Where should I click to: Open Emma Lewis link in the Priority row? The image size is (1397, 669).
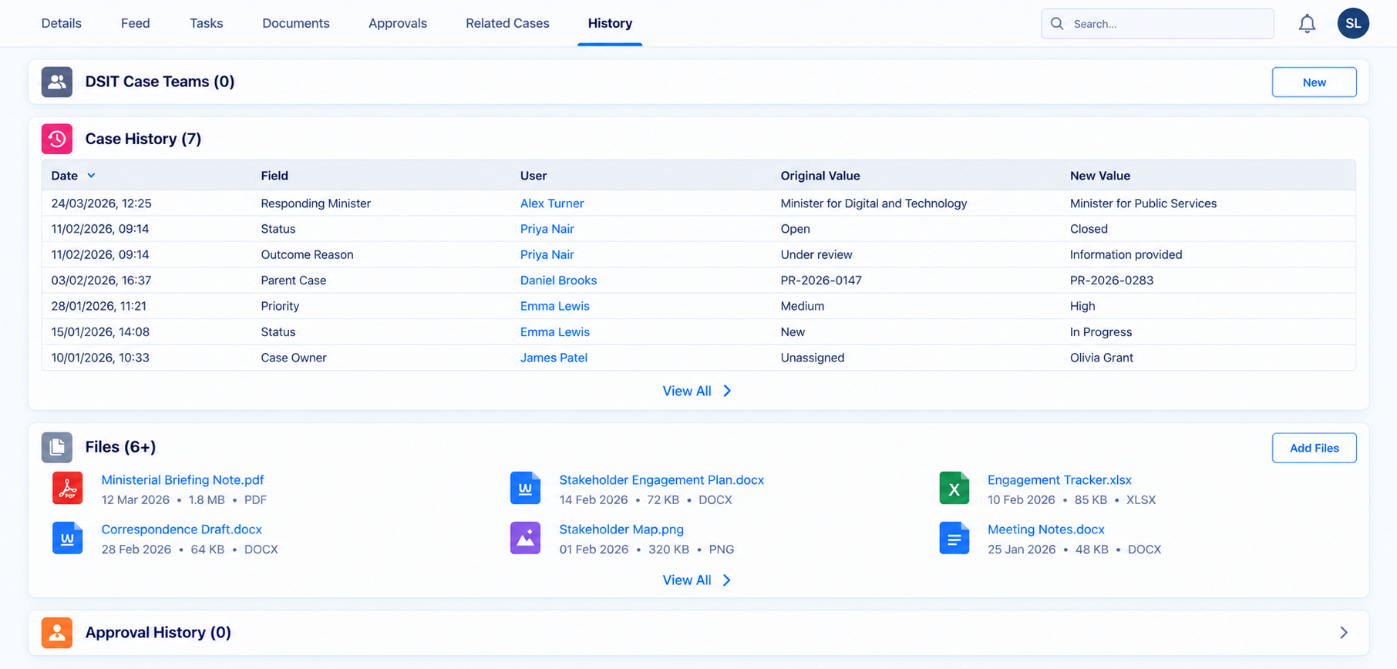554,306
